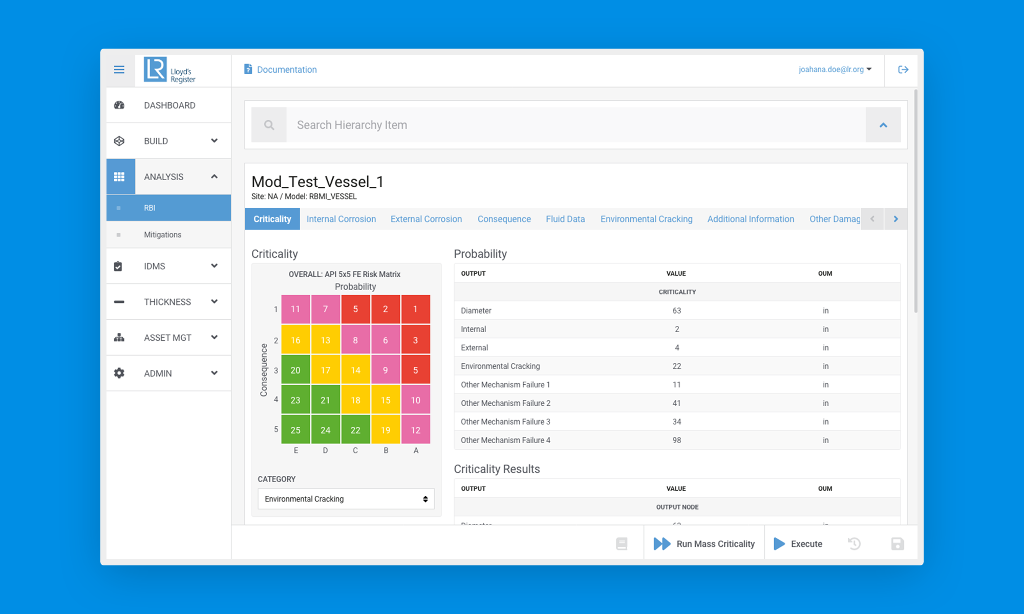Collapse the search panel with the up chevron
Screen dimensions: 1024x614
pos(883,125)
